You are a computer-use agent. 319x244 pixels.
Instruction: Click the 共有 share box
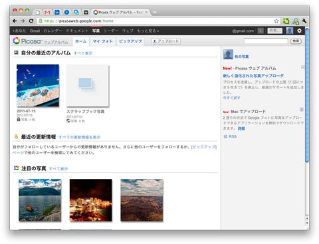point(274,31)
